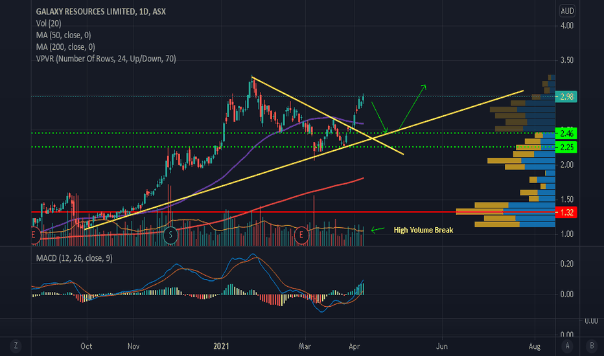Click the Z timezone icon at bottom left
The height and width of the screenshot is (356, 604).
16,346
